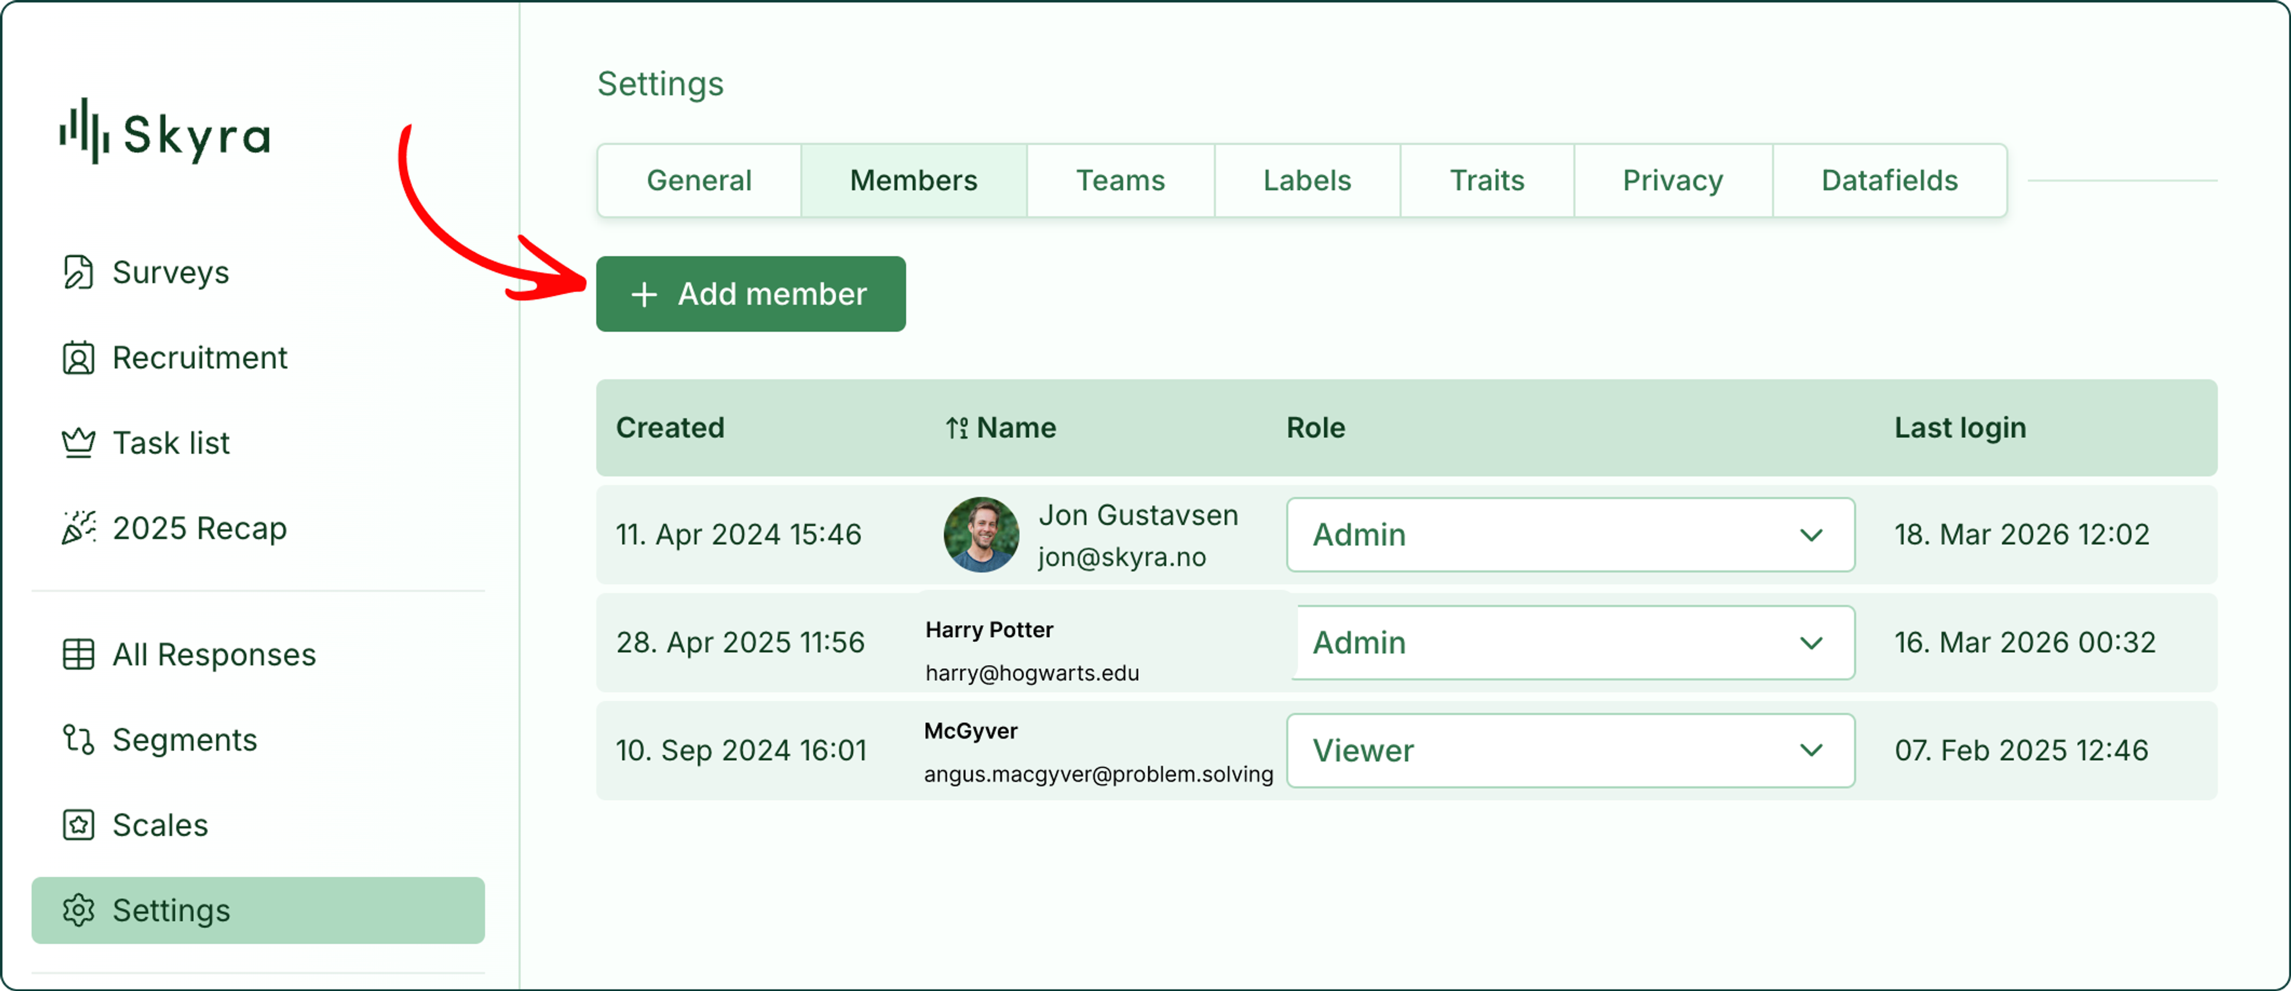Click the Last login column header
The image size is (2291, 991).
coord(1960,428)
